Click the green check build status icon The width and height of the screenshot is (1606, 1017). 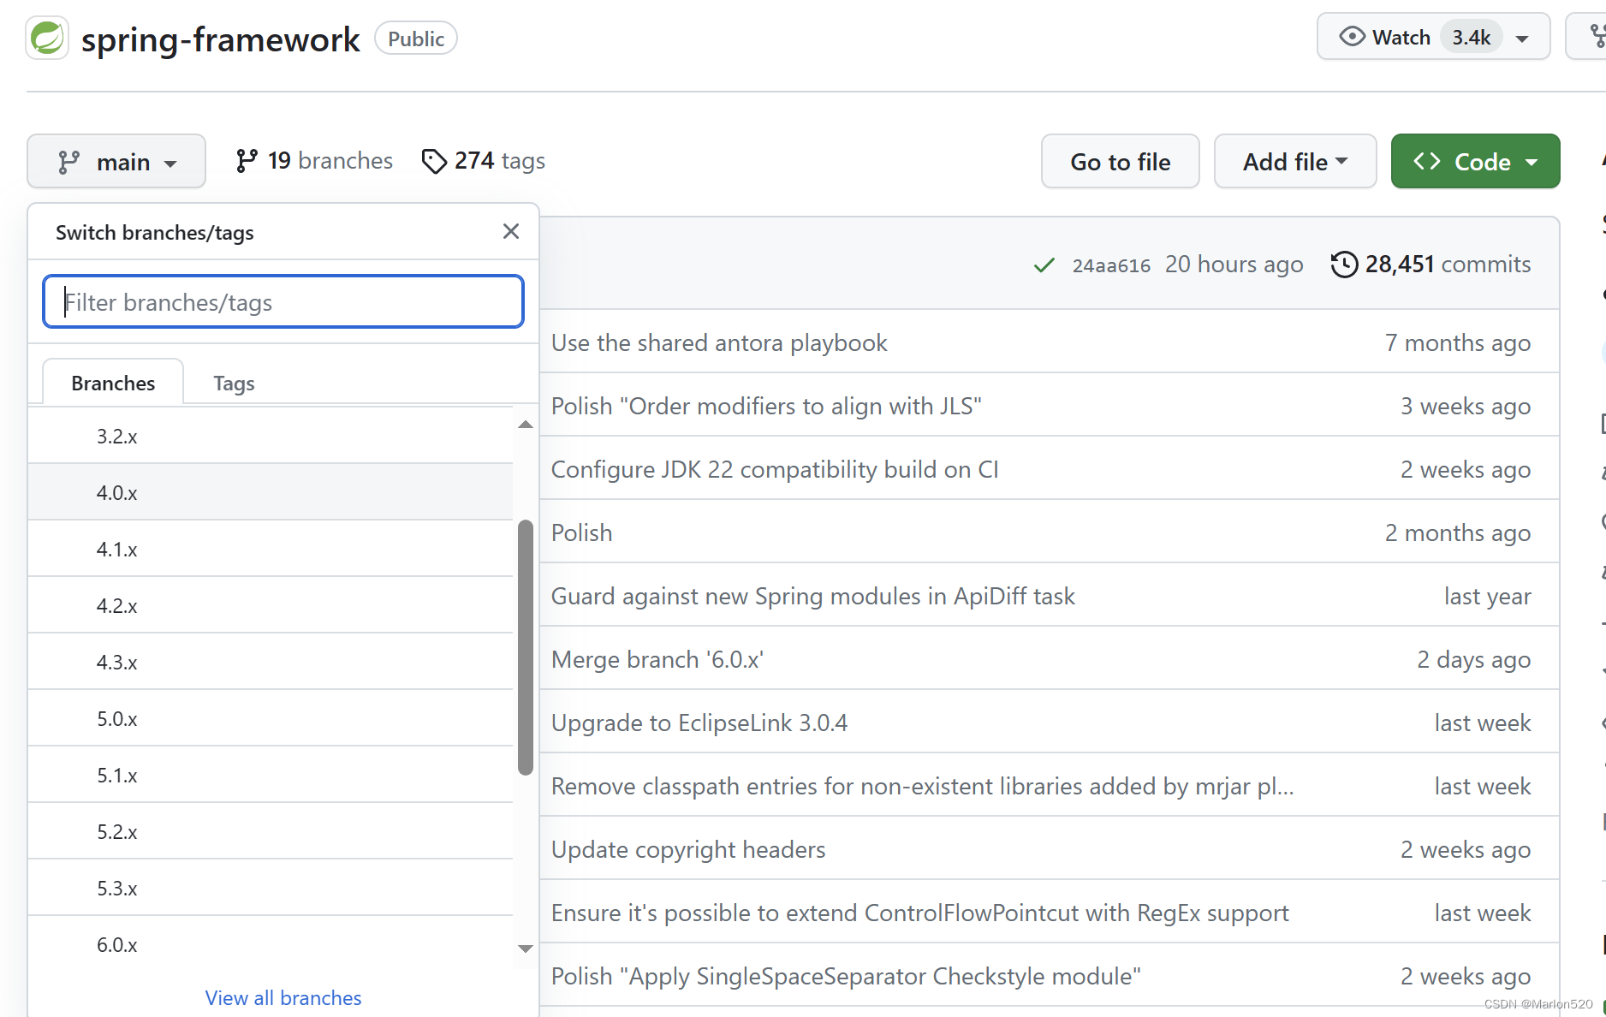[x=1044, y=265]
